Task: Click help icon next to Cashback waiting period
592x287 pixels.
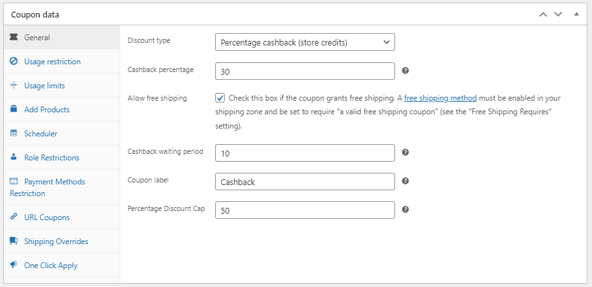Action: coord(405,153)
